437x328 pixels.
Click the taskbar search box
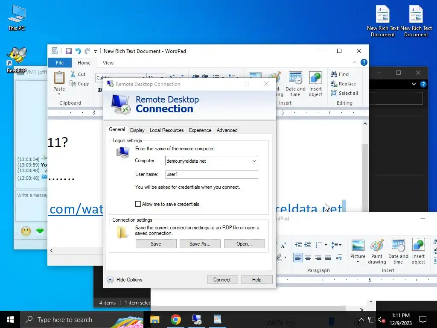pyautogui.click(x=82, y=319)
